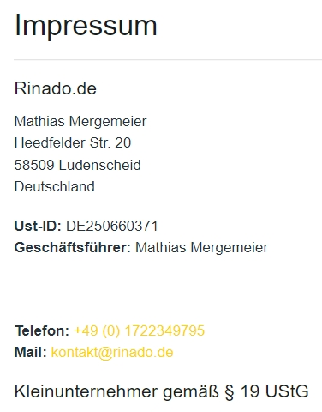Image resolution: width=322 pixels, height=412 pixels.
Task: Click the bold Geschäftsführer label
Action: pyautogui.click(x=73, y=248)
